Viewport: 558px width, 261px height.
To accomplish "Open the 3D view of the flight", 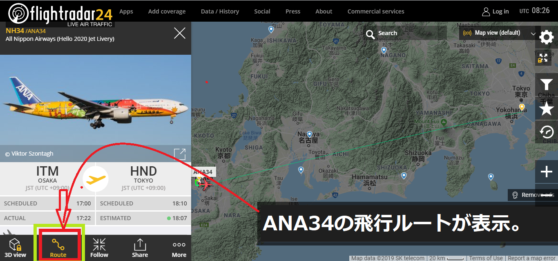I will (x=15, y=248).
